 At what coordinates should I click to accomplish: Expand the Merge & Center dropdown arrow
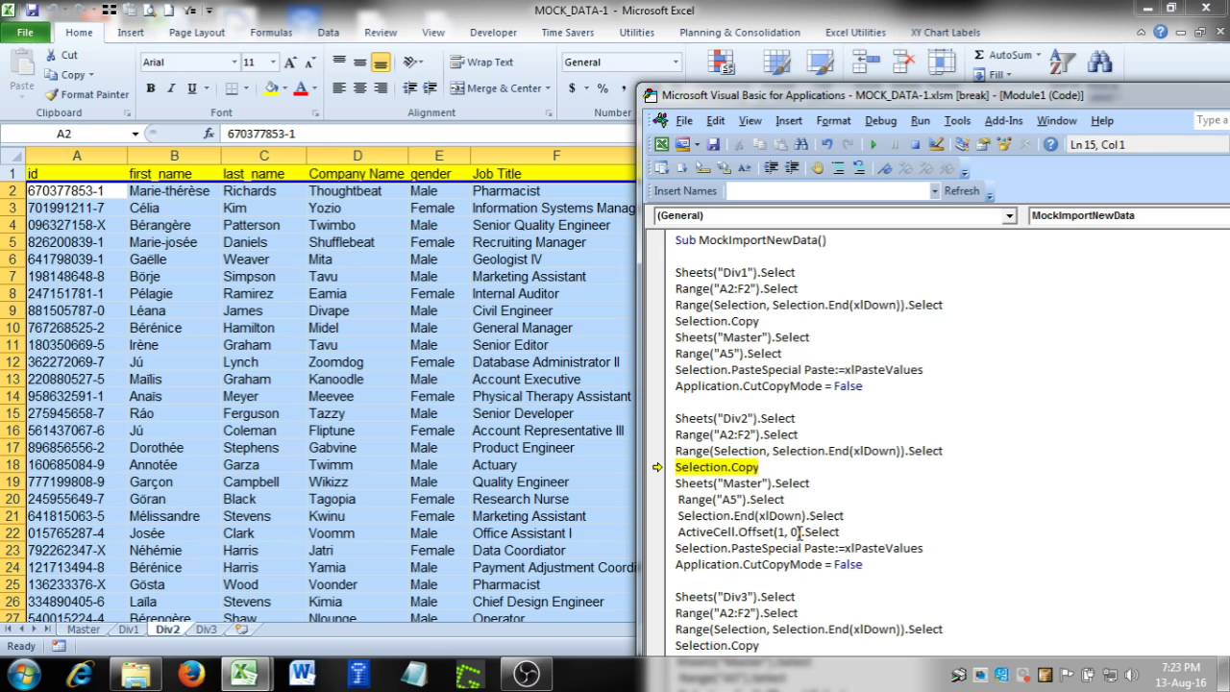tap(550, 87)
